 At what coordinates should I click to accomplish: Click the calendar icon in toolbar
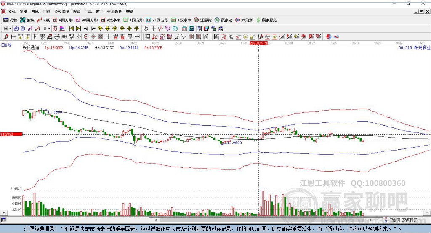tap(184, 29)
